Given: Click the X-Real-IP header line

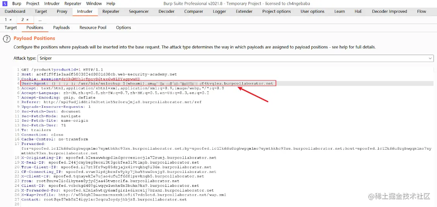Looking at the screenshot, I should (110, 162).
